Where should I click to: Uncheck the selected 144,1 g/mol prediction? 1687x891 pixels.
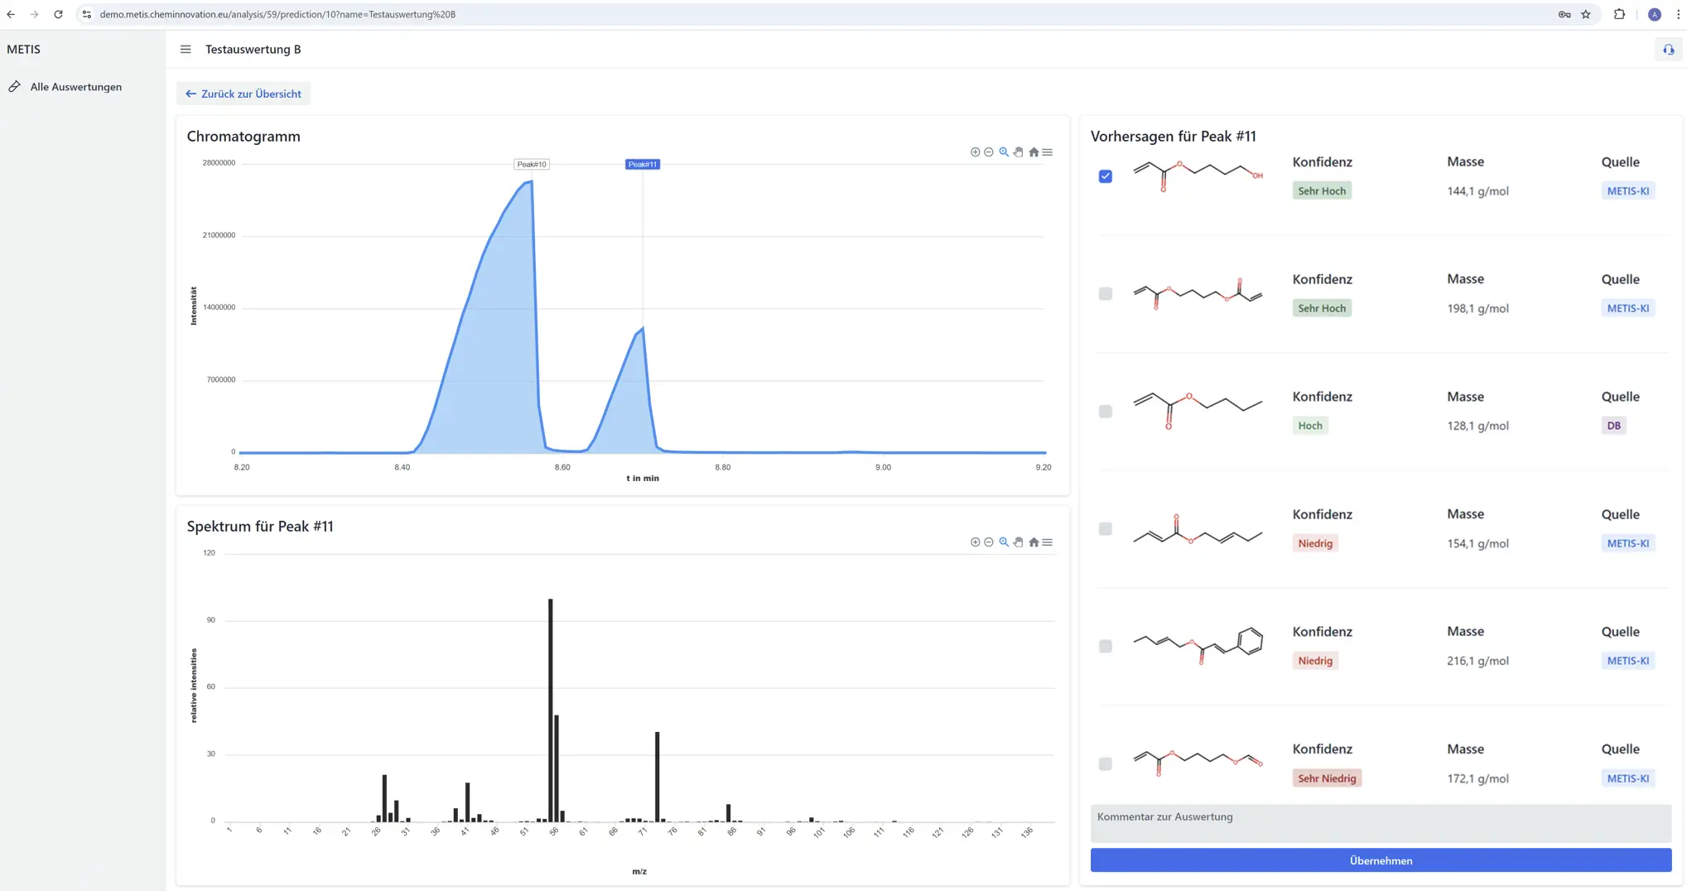(1105, 176)
